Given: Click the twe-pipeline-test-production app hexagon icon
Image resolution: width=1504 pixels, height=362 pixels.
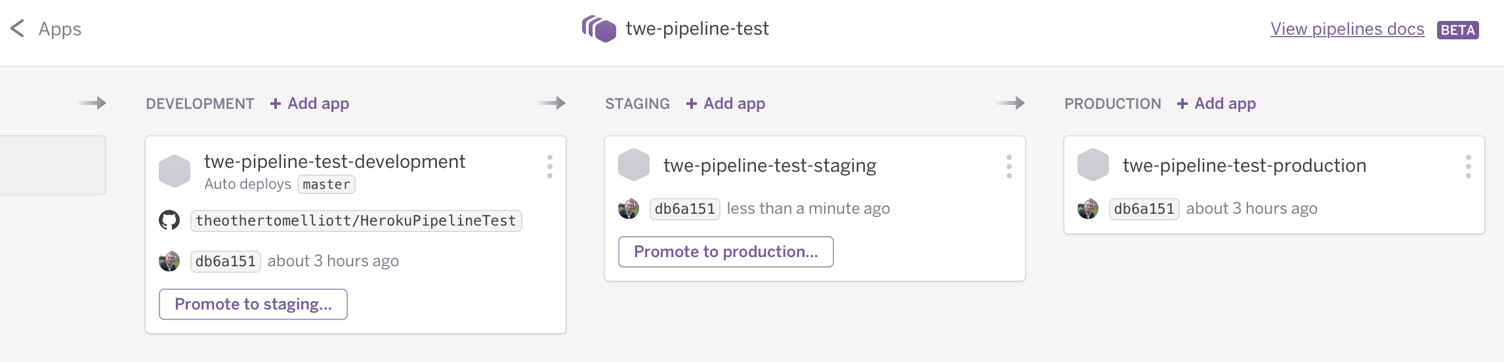Looking at the screenshot, I should [x=1093, y=165].
